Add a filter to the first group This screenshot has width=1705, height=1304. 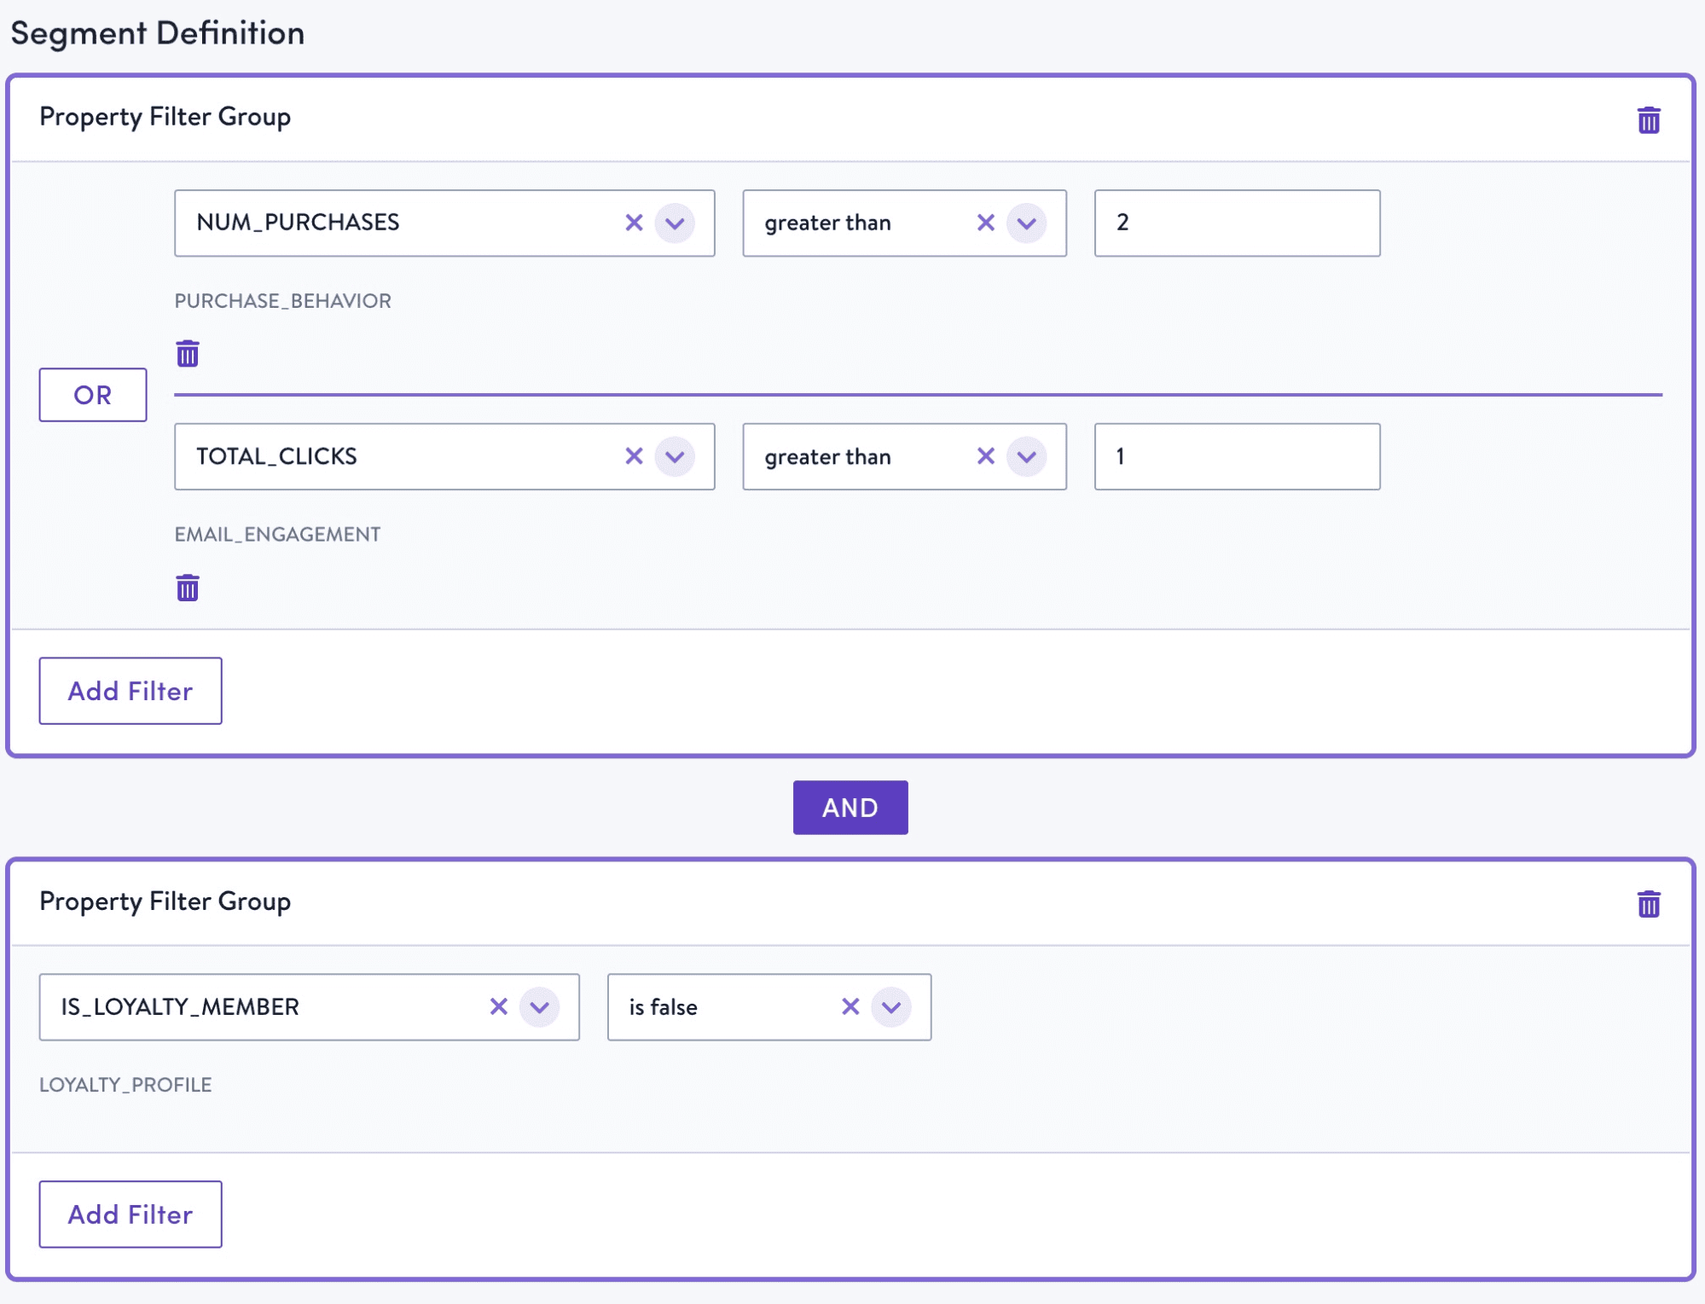pyautogui.click(x=130, y=691)
